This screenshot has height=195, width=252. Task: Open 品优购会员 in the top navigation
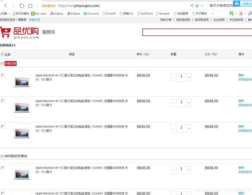click(202, 19)
